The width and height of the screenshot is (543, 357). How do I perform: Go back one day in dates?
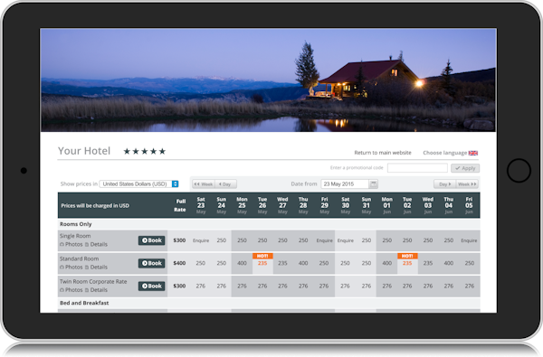[x=225, y=184]
